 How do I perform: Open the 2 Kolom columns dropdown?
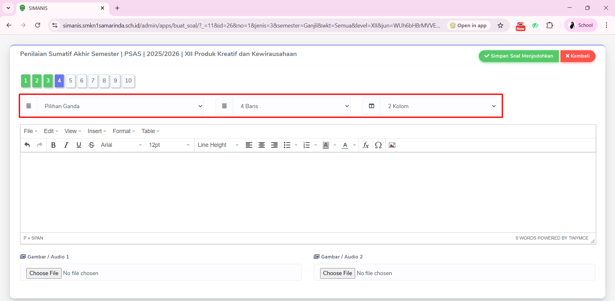438,106
